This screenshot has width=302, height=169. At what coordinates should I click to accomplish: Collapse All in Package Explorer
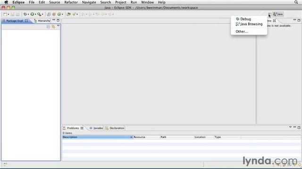click(x=48, y=27)
